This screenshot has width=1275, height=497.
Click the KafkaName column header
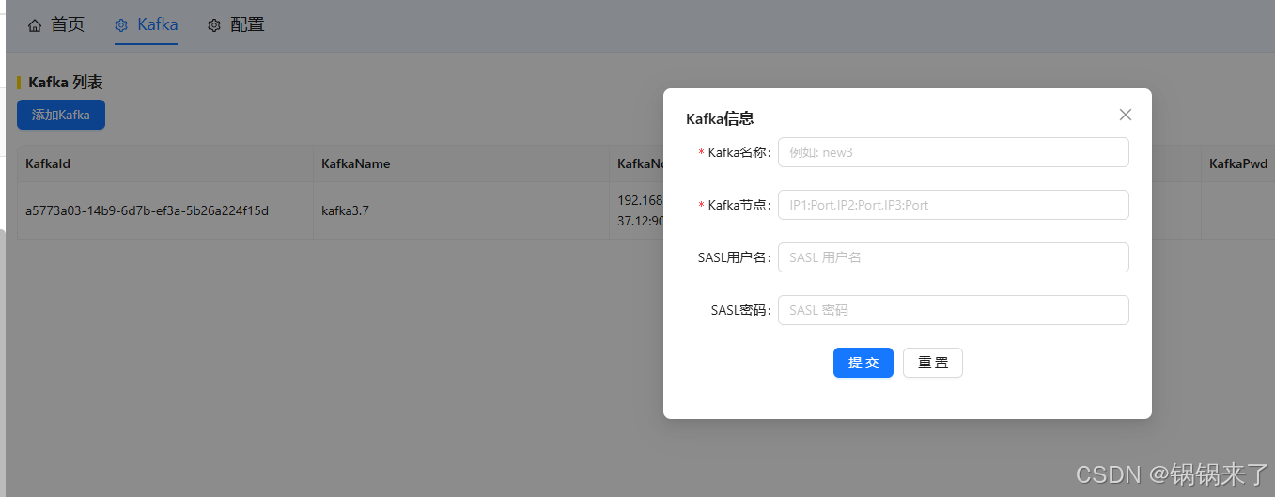point(460,163)
